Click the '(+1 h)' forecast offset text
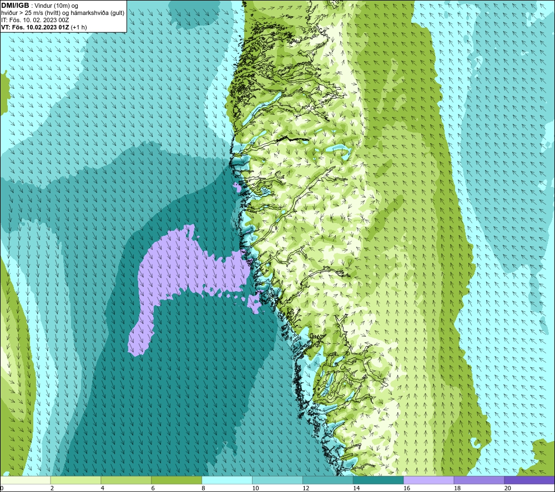The image size is (555, 492). [x=79, y=27]
